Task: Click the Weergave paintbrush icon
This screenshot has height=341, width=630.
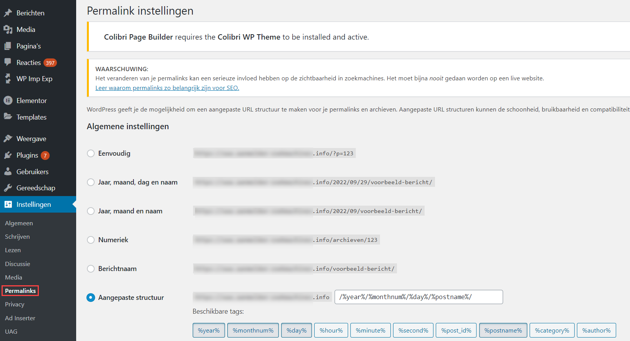Action: point(8,139)
